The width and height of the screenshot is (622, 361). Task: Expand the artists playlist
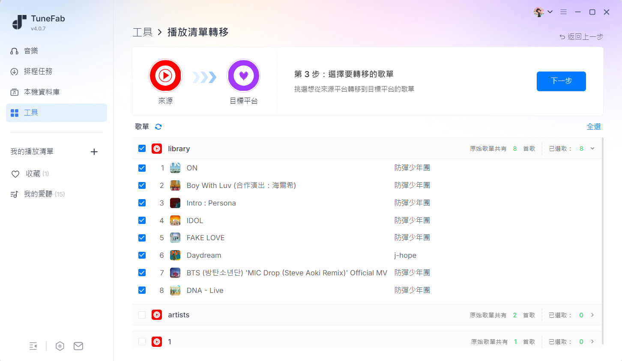coord(592,315)
